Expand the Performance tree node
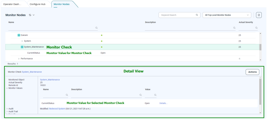267x120 pixels. (x=19, y=59)
